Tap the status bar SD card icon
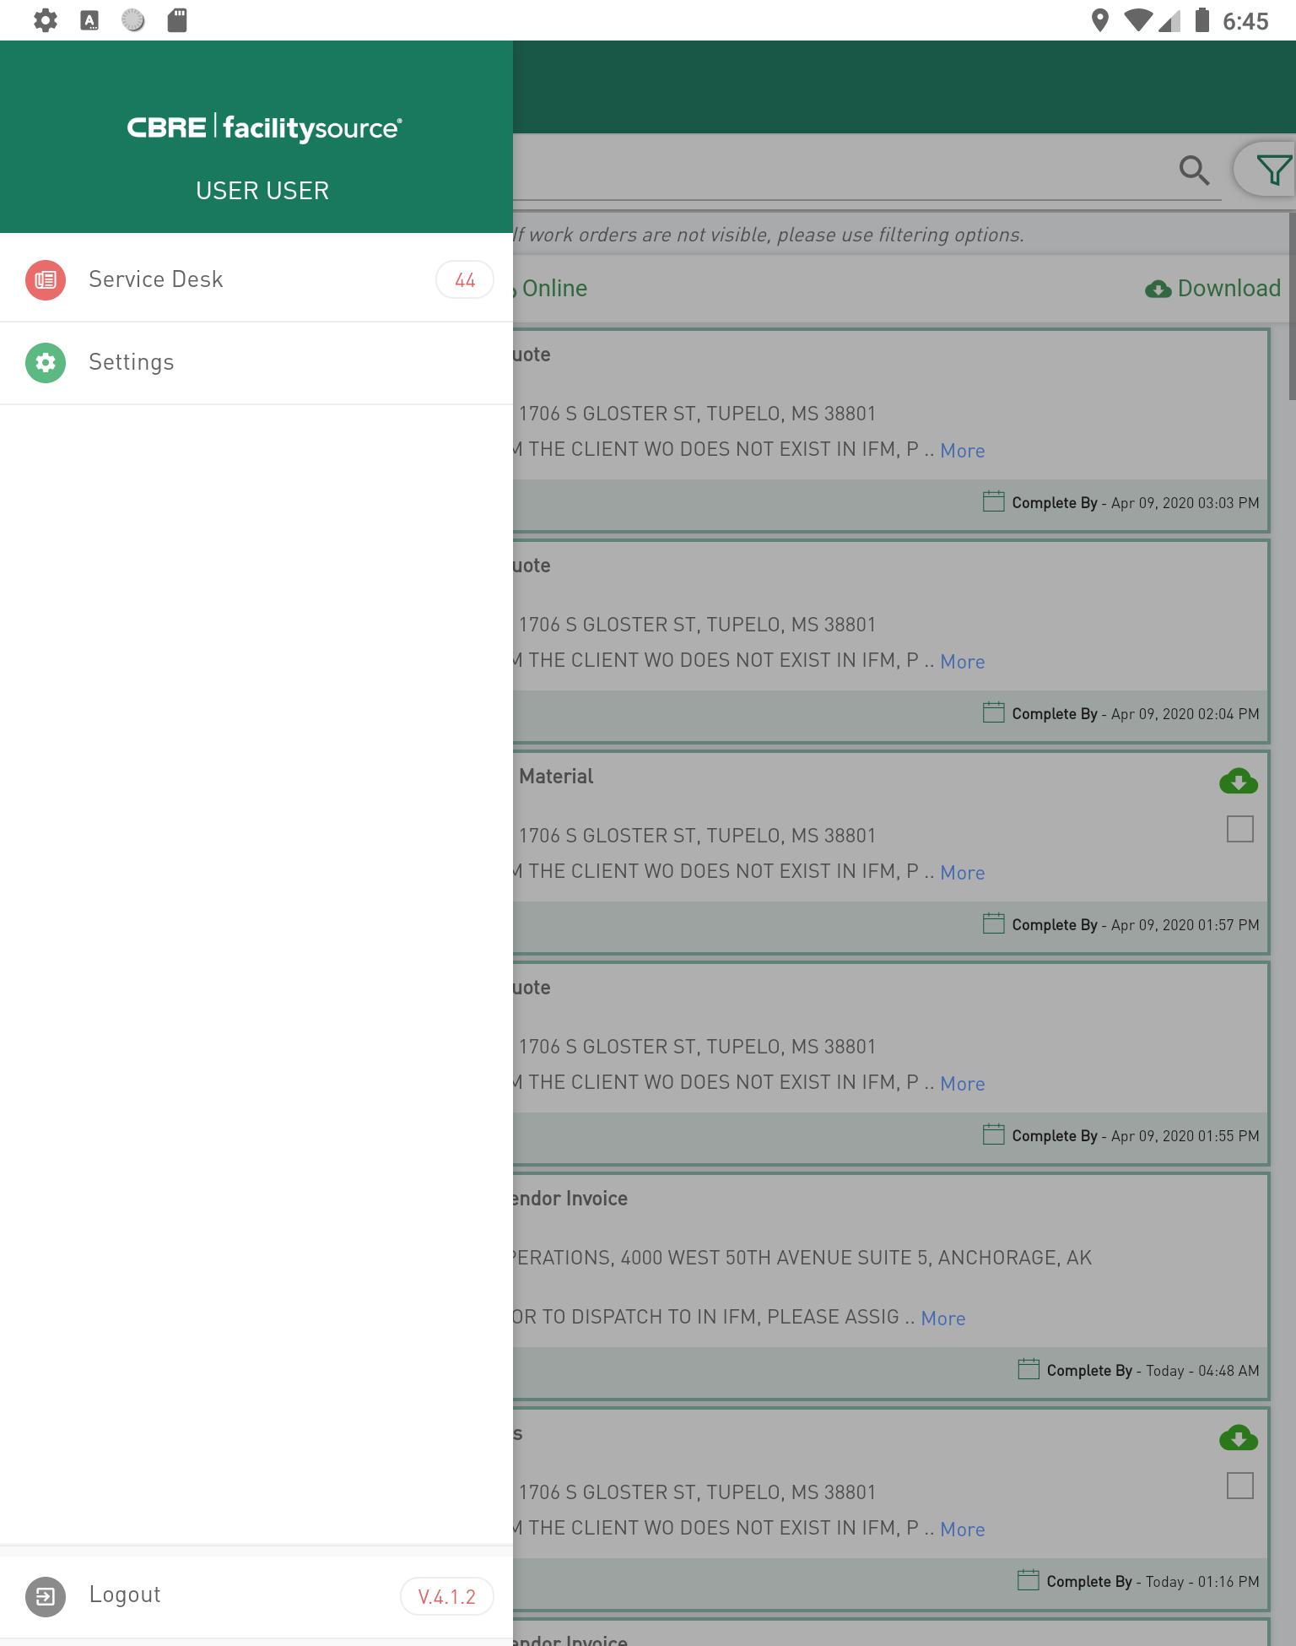 [177, 20]
